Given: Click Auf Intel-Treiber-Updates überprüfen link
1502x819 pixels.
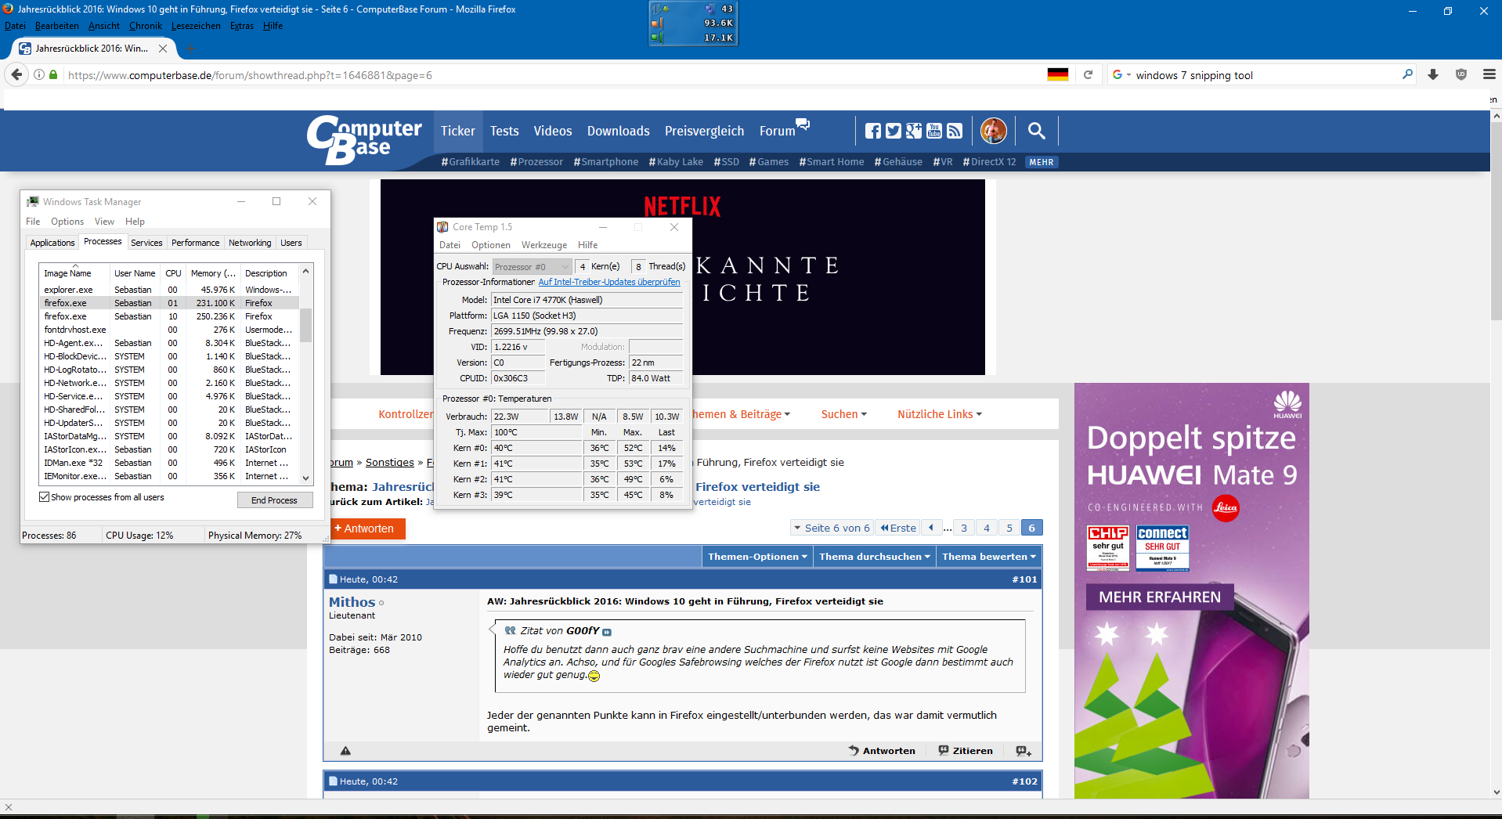Looking at the screenshot, I should 609,282.
